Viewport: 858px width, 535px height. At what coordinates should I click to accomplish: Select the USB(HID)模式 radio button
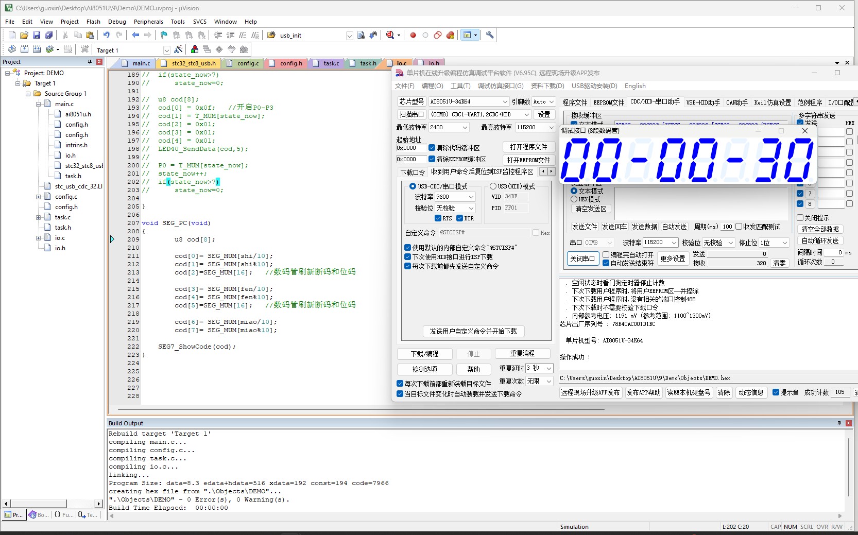pos(493,186)
